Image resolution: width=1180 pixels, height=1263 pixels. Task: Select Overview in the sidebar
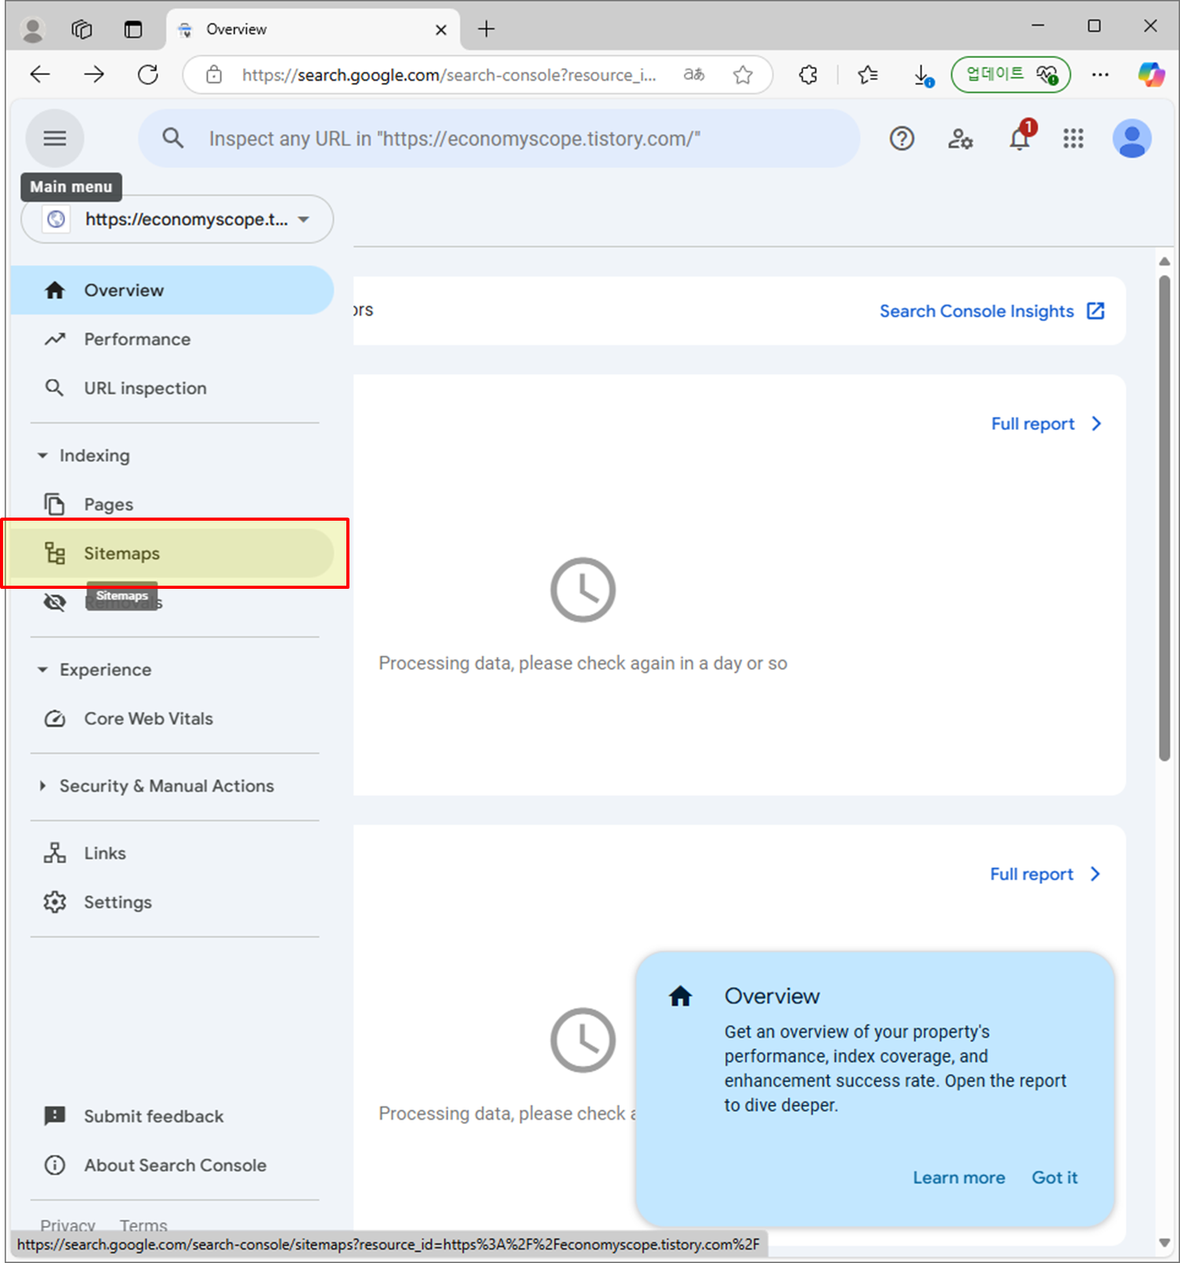(172, 290)
